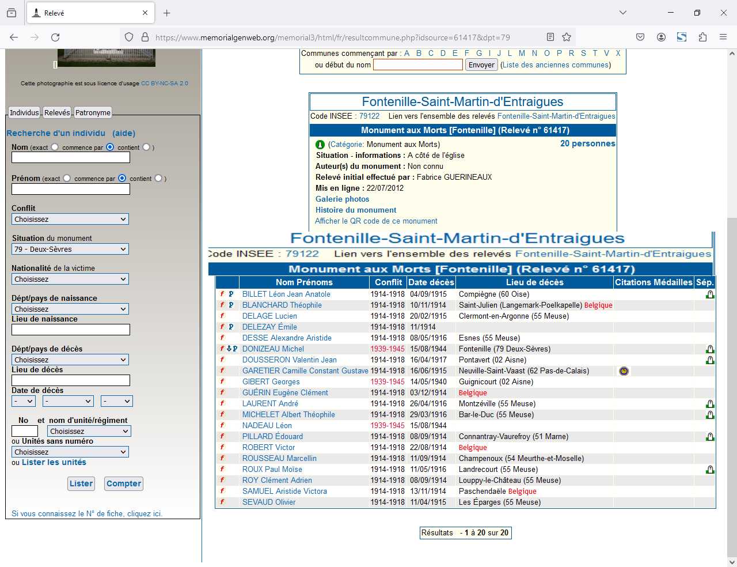Open the medal icon for GARETIER Camille
Image resolution: width=737 pixels, height=567 pixels.
(624, 371)
